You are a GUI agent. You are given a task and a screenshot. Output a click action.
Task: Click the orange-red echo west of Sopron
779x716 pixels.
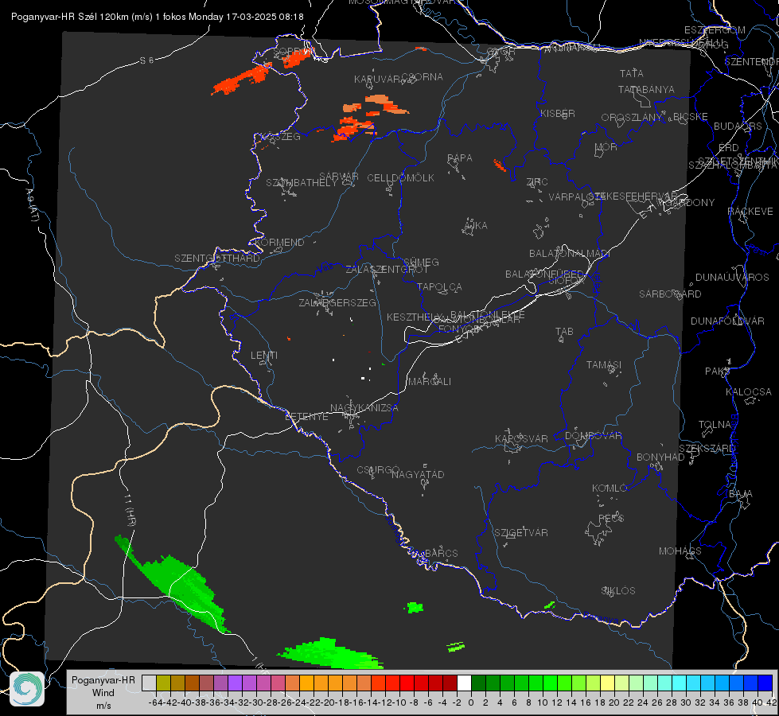point(242,80)
